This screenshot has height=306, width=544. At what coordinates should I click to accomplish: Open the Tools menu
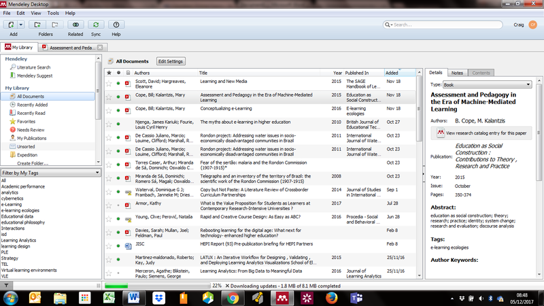(x=53, y=13)
